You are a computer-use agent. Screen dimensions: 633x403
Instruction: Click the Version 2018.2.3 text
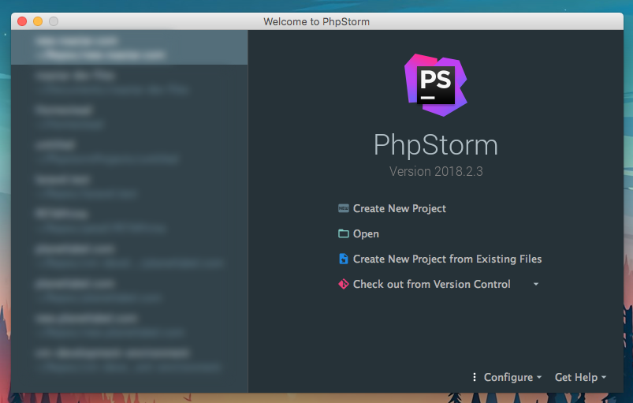(436, 171)
